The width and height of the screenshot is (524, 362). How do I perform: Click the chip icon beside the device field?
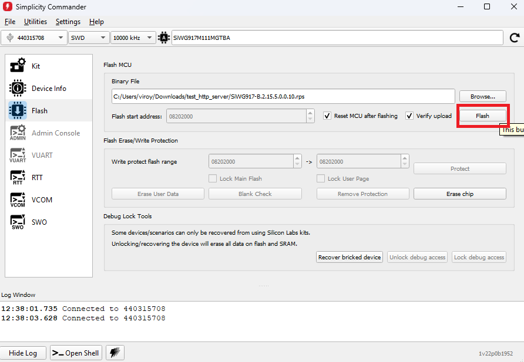pyautogui.click(x=164, y=38)
